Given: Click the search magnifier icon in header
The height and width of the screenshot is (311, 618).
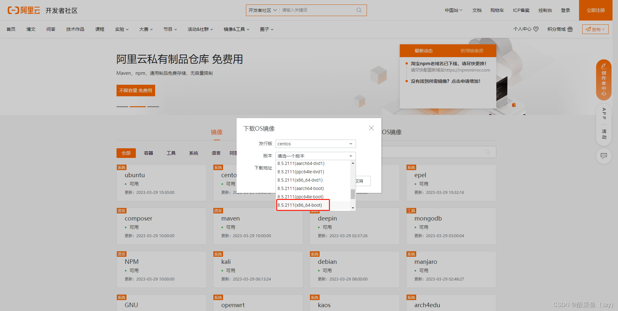Looking at the screenshot, I should point(359,10).
